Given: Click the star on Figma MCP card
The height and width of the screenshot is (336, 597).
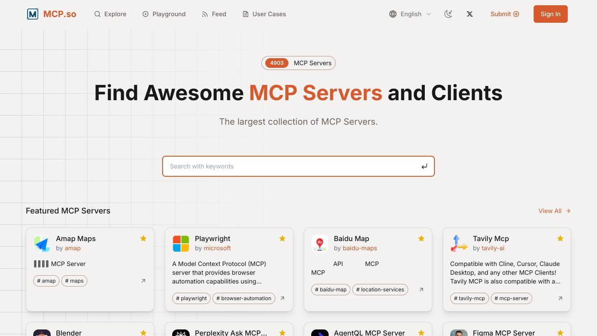Looking at the screenshot, I should pos(560,333).
